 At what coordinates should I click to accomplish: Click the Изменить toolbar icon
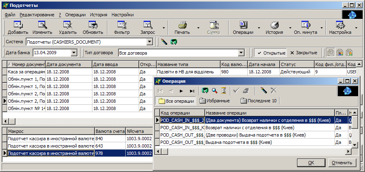pos(42,24)
